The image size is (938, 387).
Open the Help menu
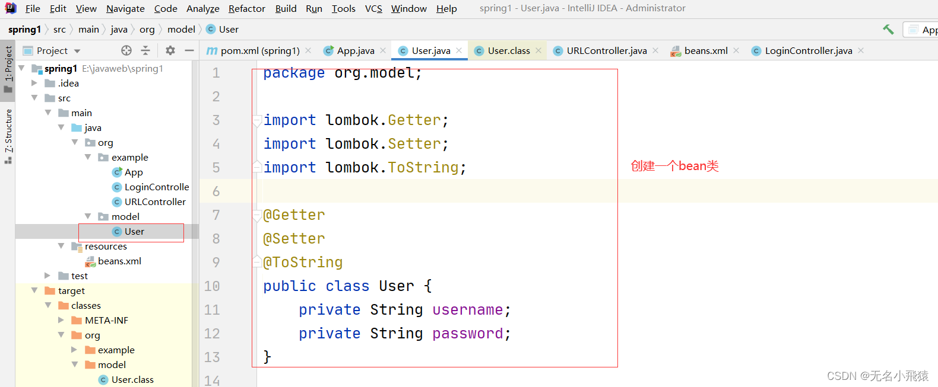tap(446, 8)
